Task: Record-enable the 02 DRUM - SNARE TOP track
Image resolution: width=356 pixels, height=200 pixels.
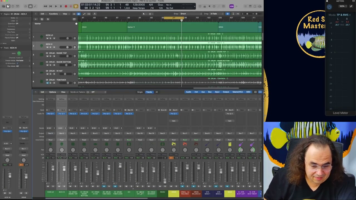Action: click(54, 56)
